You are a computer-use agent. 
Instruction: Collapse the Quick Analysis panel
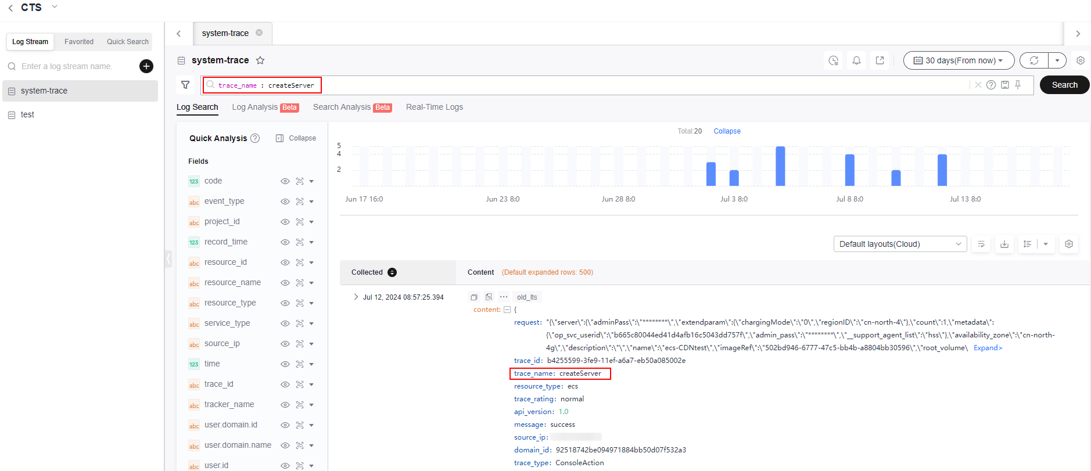coord(296,138)
